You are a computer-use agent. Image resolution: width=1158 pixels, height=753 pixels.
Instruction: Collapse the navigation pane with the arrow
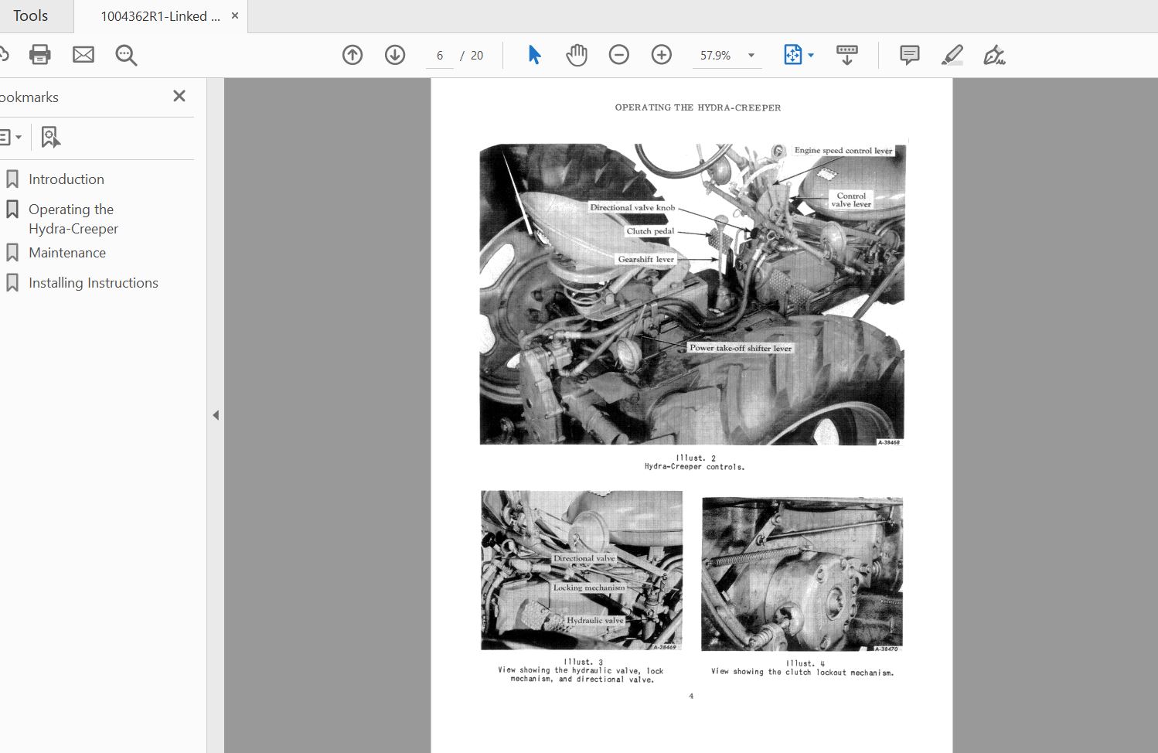216,415
